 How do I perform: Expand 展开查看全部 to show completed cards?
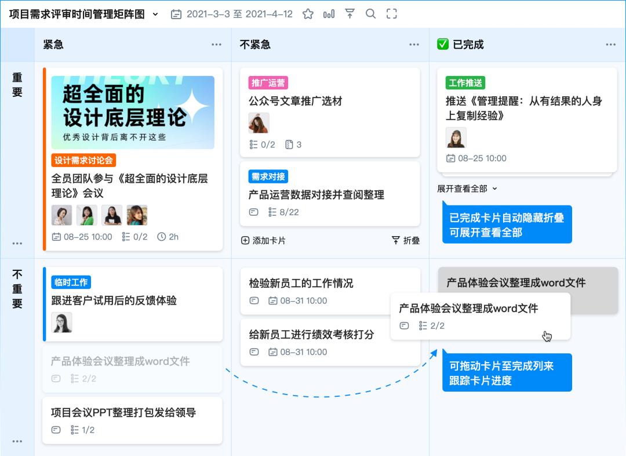pyautogui.click(x=461, y=188)
